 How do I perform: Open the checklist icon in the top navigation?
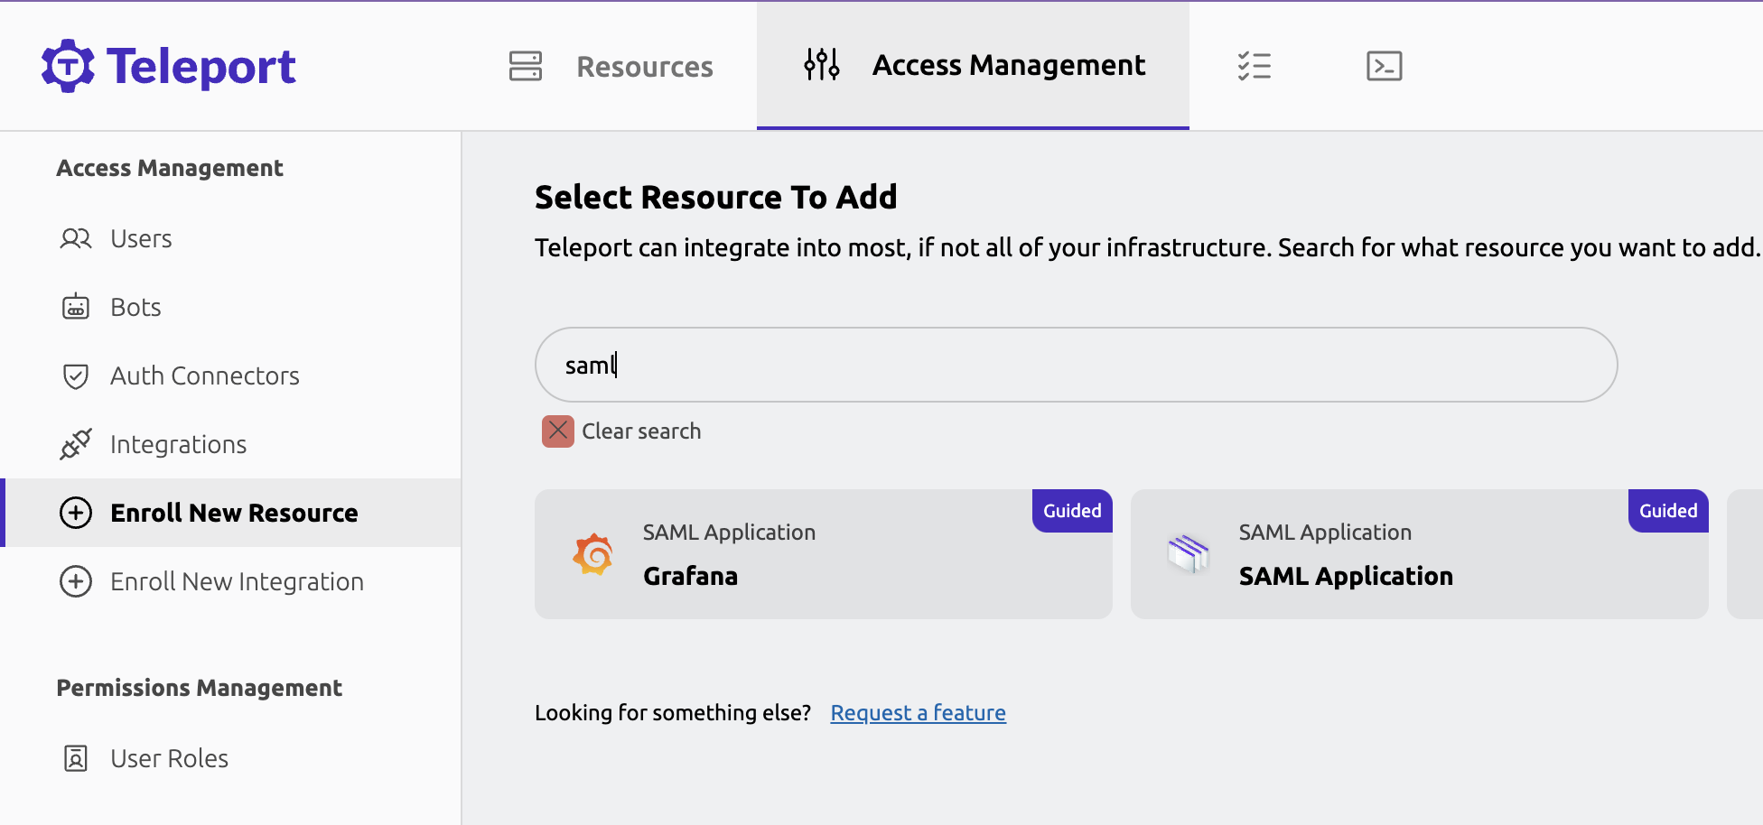pos(1255,65)
